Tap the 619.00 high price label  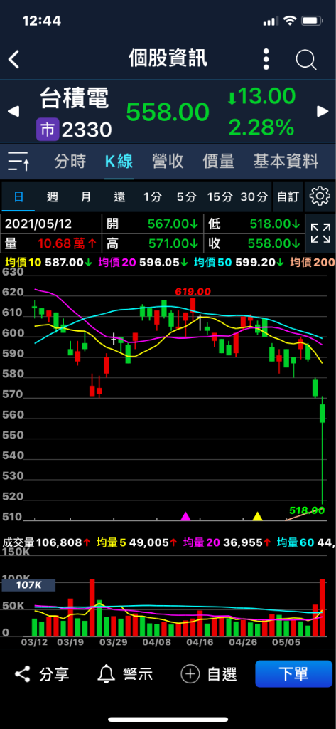[193, 291]
